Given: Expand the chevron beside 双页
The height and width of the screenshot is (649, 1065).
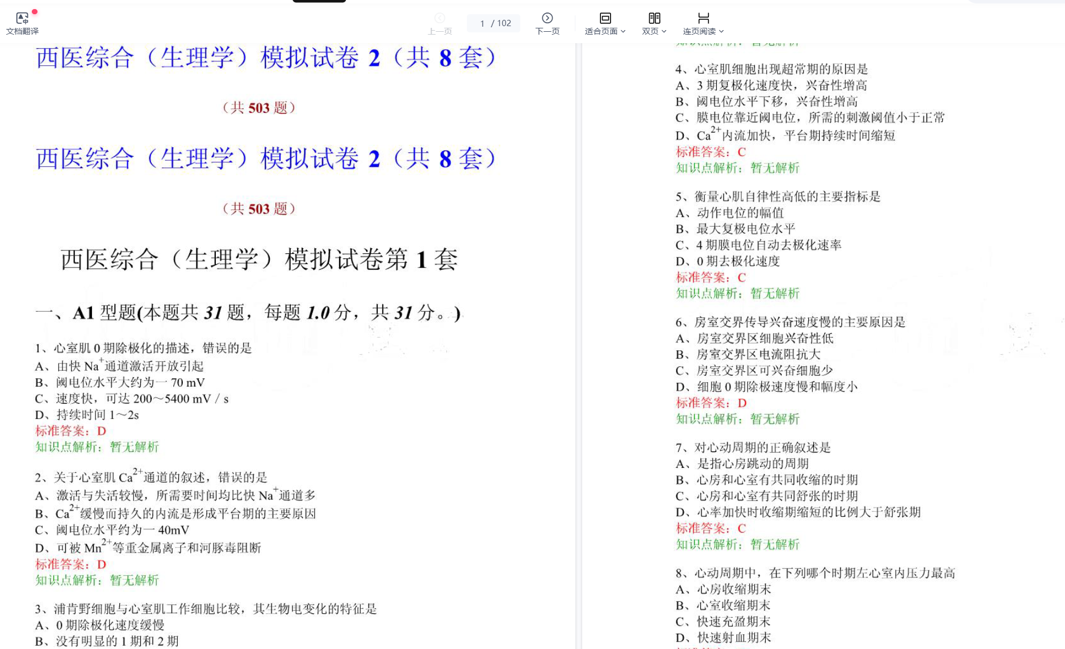Looking at the screenshot, I should coord(664,32).
